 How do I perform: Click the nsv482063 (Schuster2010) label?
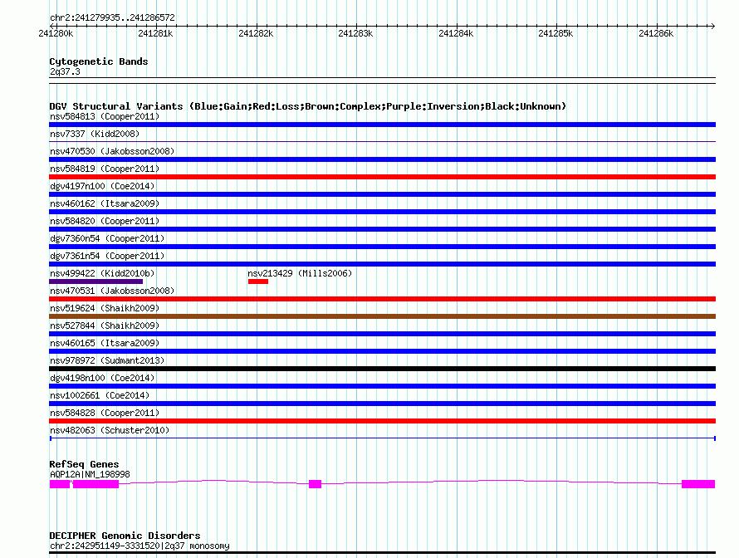pyautogui.click(x=109, y=430)
